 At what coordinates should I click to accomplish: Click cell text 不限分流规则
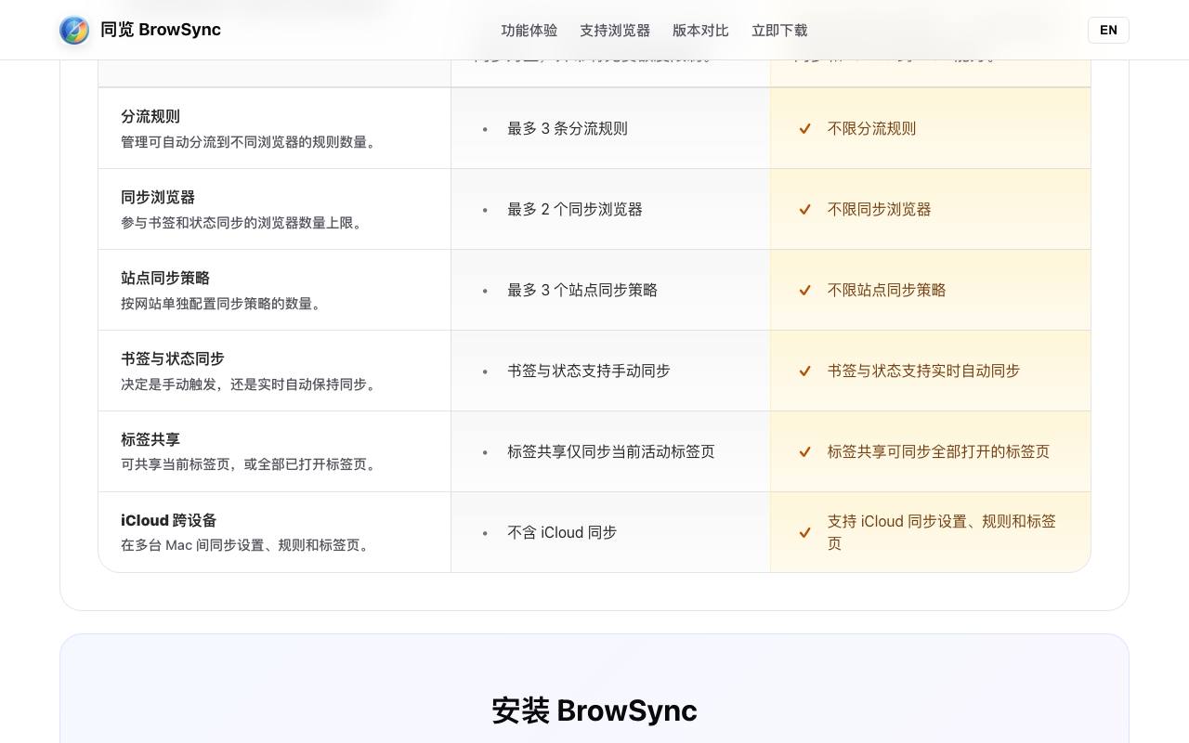point(871,128)
